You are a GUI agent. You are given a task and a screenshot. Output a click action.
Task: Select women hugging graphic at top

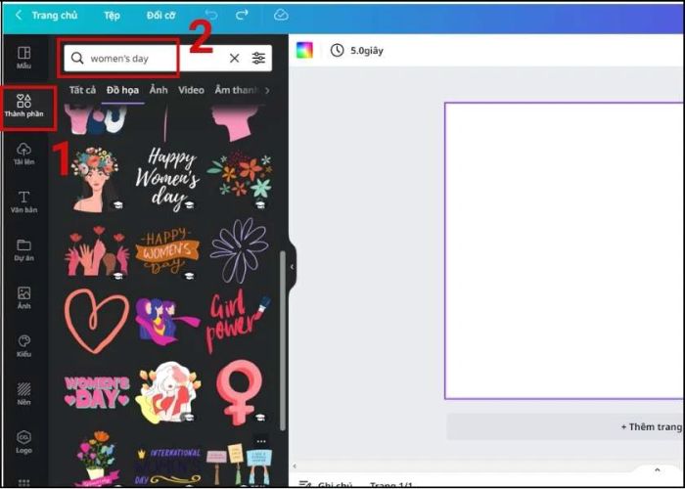pyautogui.click(x=97, y=119)
